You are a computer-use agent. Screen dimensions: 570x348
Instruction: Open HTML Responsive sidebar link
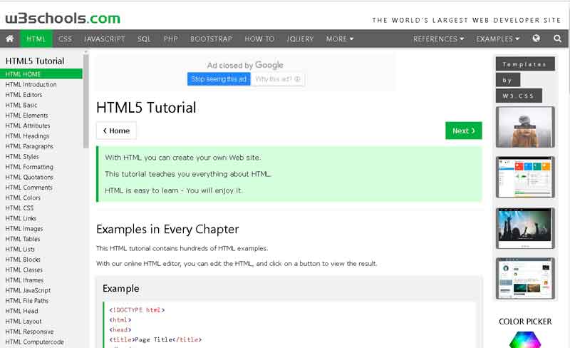coord(29,332)
